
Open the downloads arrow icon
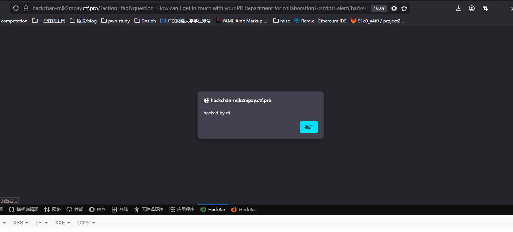(x=459, y=8)
